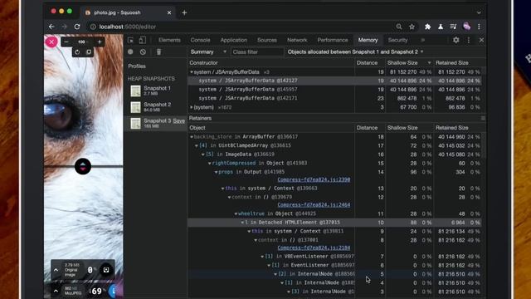Open DevTools settings gear
This screenshot has height=299, width=531.
point(456,40)
